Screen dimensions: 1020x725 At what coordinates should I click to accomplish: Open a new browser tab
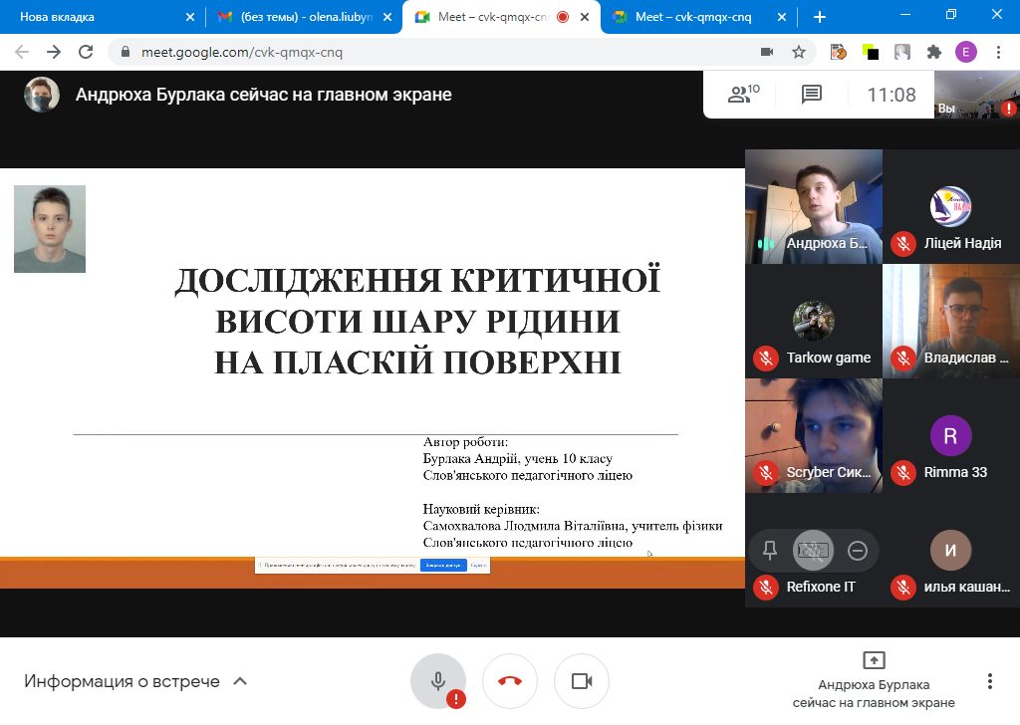[820, 17]
